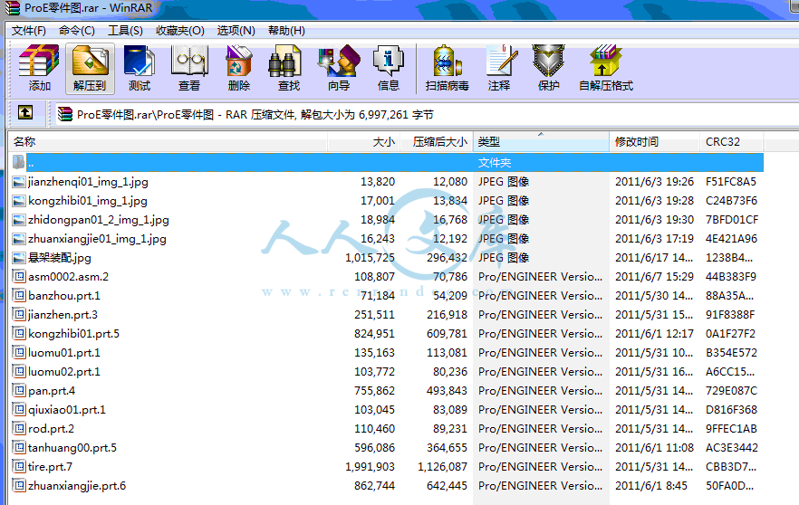Screen dimensions: 799x505
Task: Open the 选项(N) menu
Action: [x=236, y=31]
